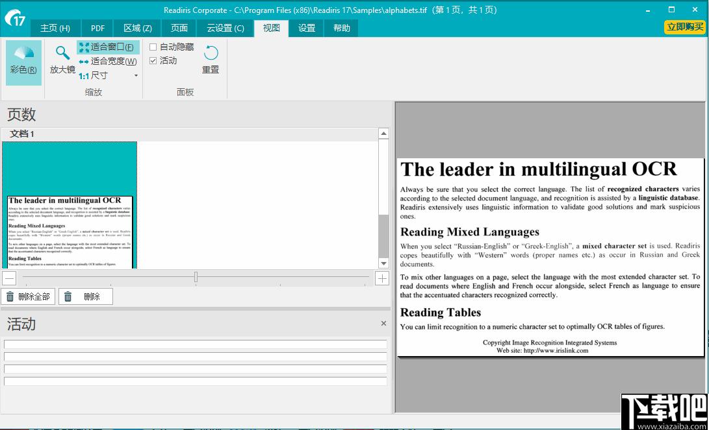Expand the 尺寸 dropdown arrow

pos(136,76)
